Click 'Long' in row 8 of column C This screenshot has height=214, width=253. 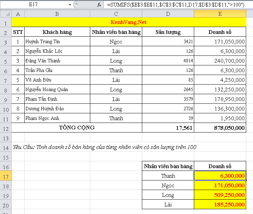(x=116, y=89)
